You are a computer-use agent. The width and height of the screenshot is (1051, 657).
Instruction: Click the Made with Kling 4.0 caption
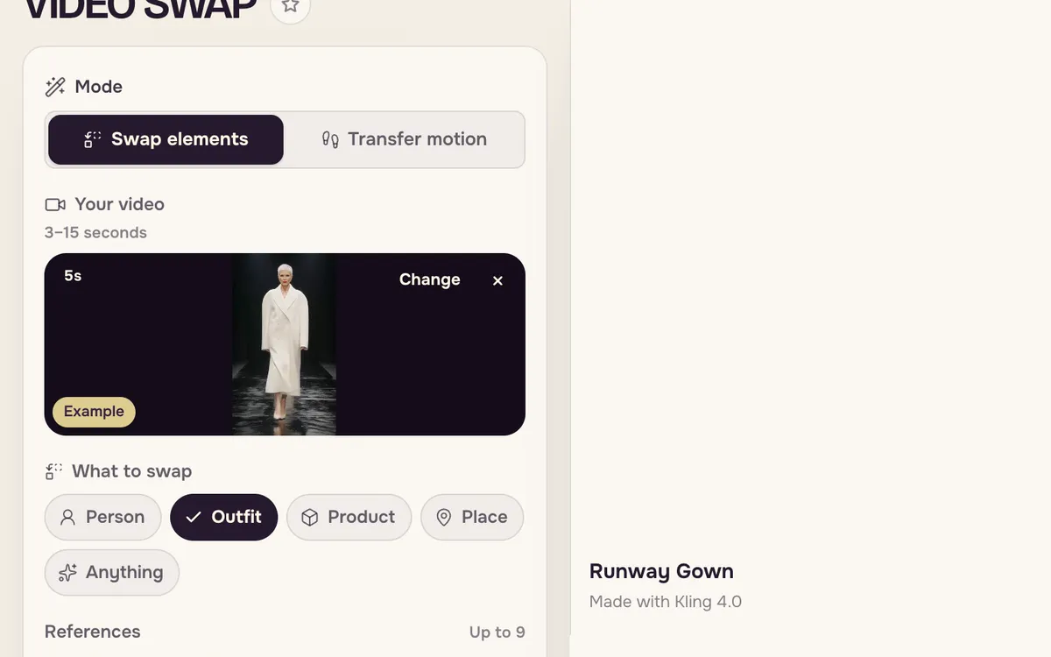tap(666, 602)
